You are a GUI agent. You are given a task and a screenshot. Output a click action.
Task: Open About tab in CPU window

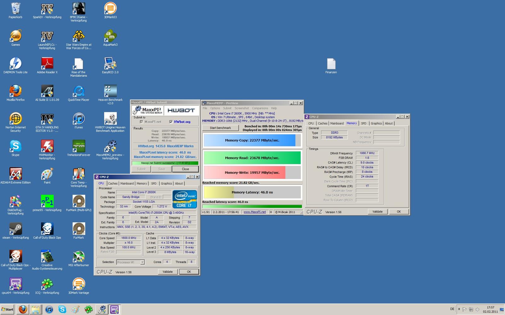[x=179, y=184]
